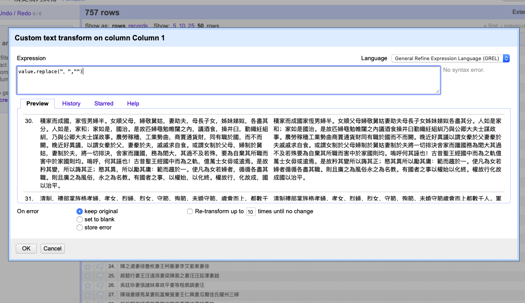Flag row 27 in the table
525x303 pixels.
[x=100, y=294]
